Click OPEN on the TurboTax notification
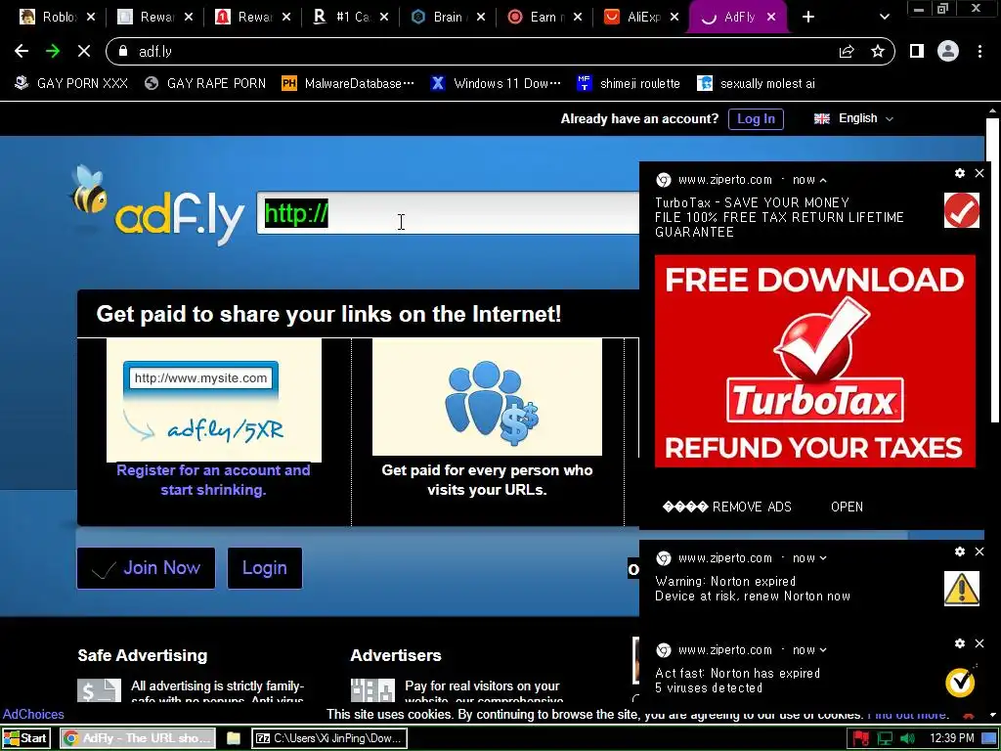 [x=847, y=508]
